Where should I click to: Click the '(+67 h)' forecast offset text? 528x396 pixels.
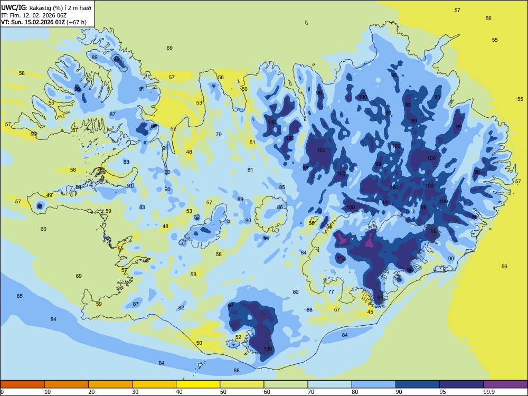(77, 22)
